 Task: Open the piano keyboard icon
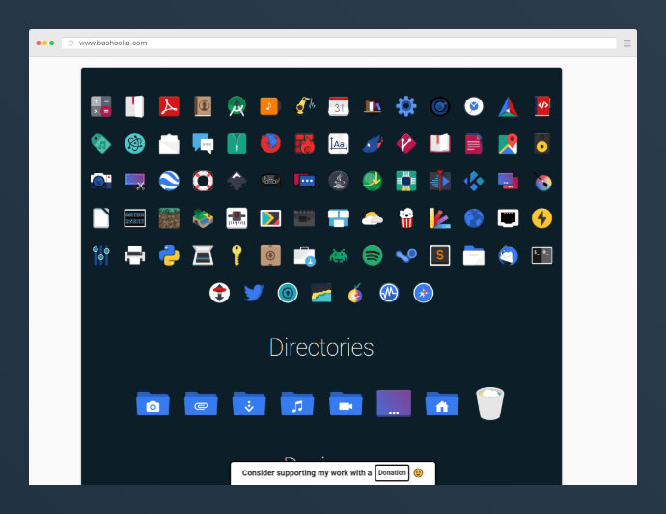[x=236, y=218]
